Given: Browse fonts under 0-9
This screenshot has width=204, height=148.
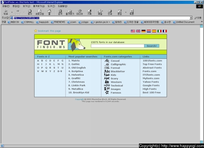Looking at the screenshot, I should click(60, 71).
